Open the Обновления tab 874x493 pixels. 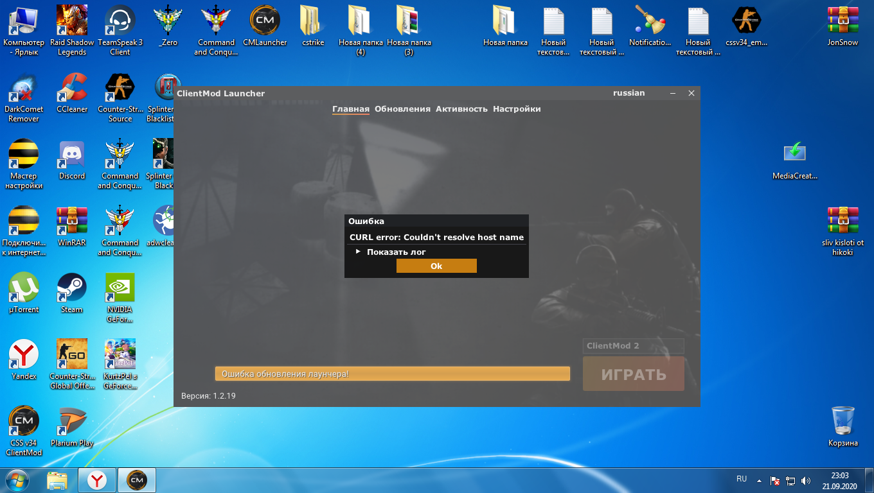(x=402, y=109)
